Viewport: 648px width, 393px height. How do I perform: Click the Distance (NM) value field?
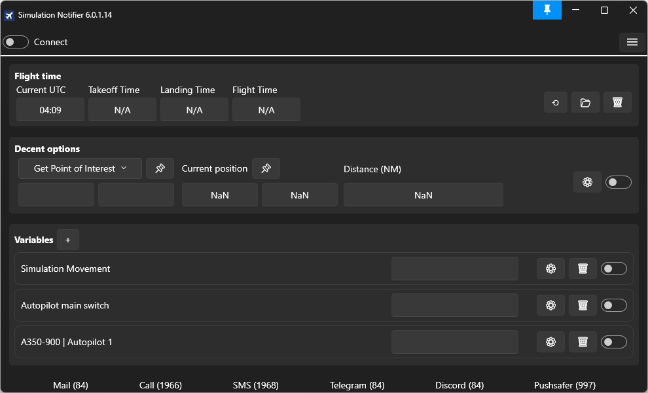coord(423,195)
